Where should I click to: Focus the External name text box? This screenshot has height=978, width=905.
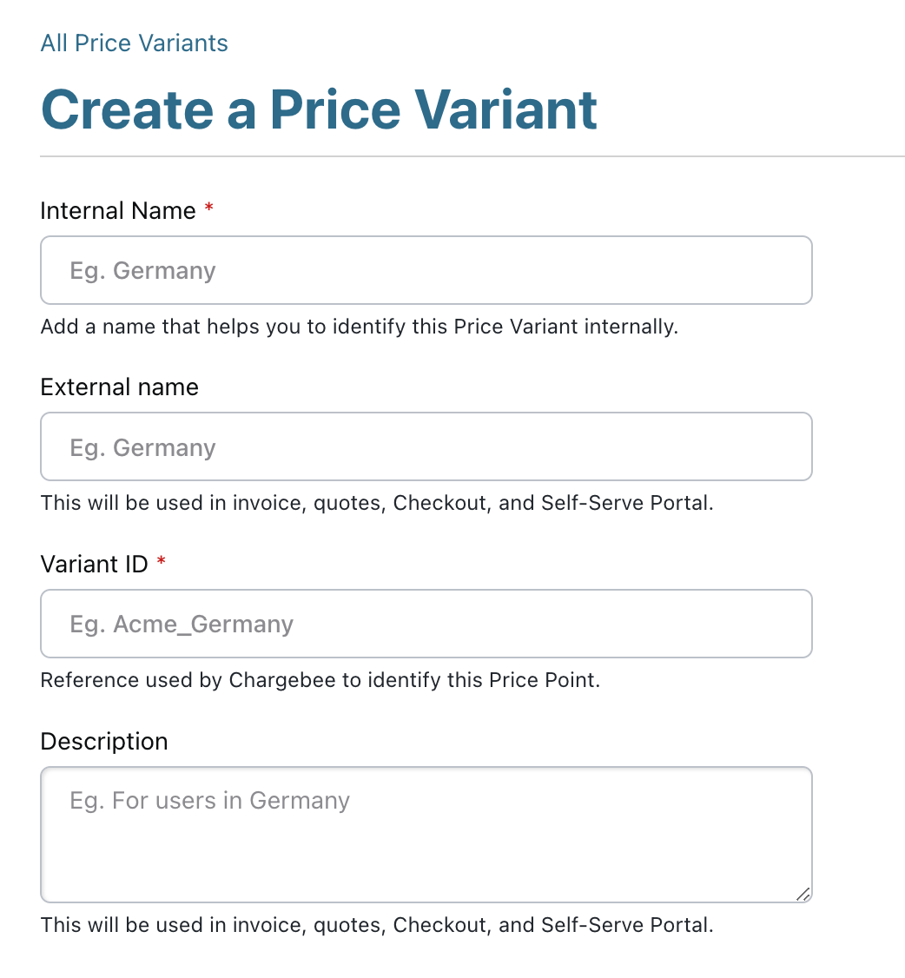pos(426,446)
